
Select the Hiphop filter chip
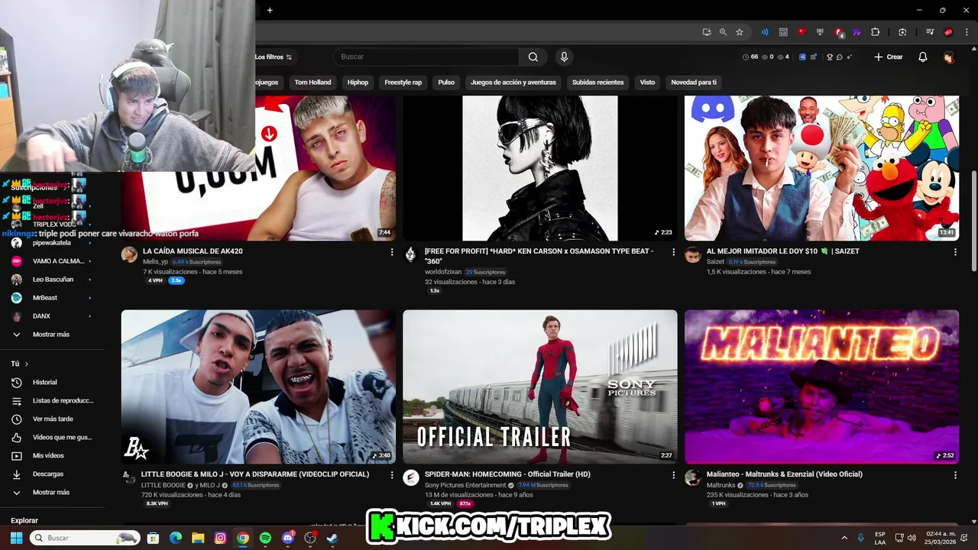tap(358, 82)
